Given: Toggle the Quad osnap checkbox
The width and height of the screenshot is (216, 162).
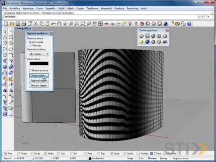Looking at the screenshot, I should coord(112,153).
